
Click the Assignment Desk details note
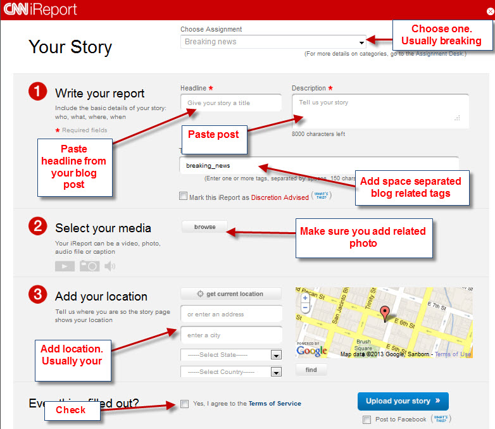[385, 54]
